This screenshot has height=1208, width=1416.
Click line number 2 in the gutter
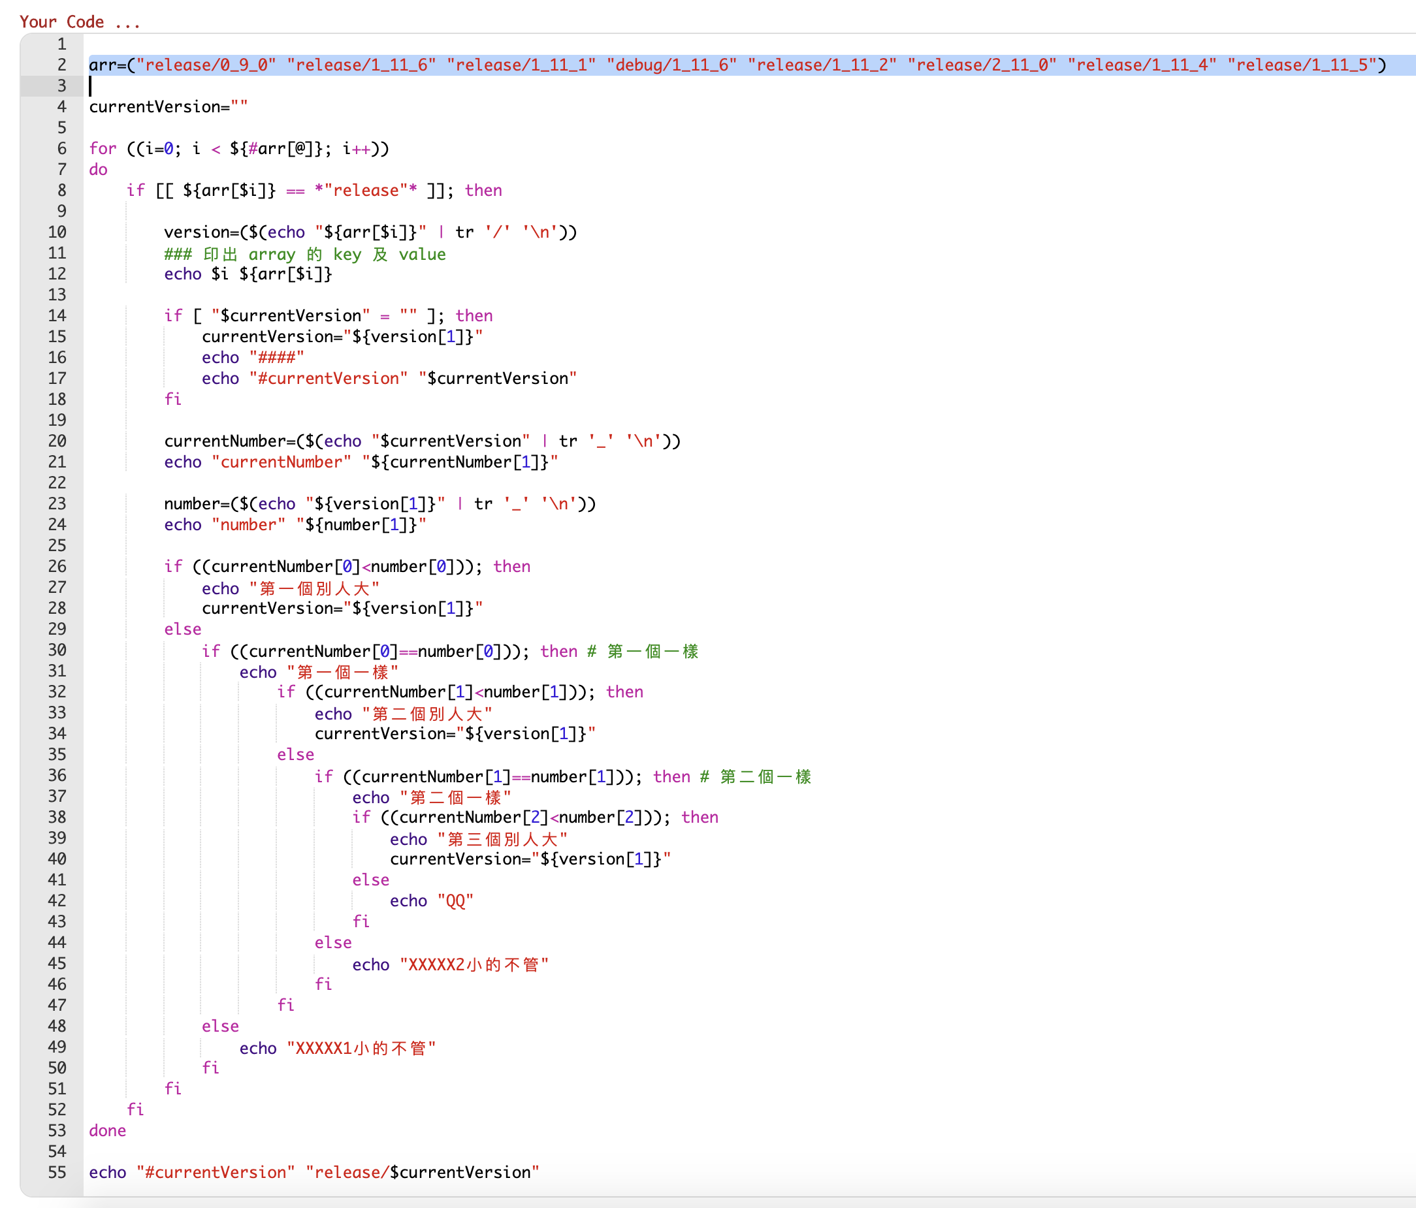[61, 65]
